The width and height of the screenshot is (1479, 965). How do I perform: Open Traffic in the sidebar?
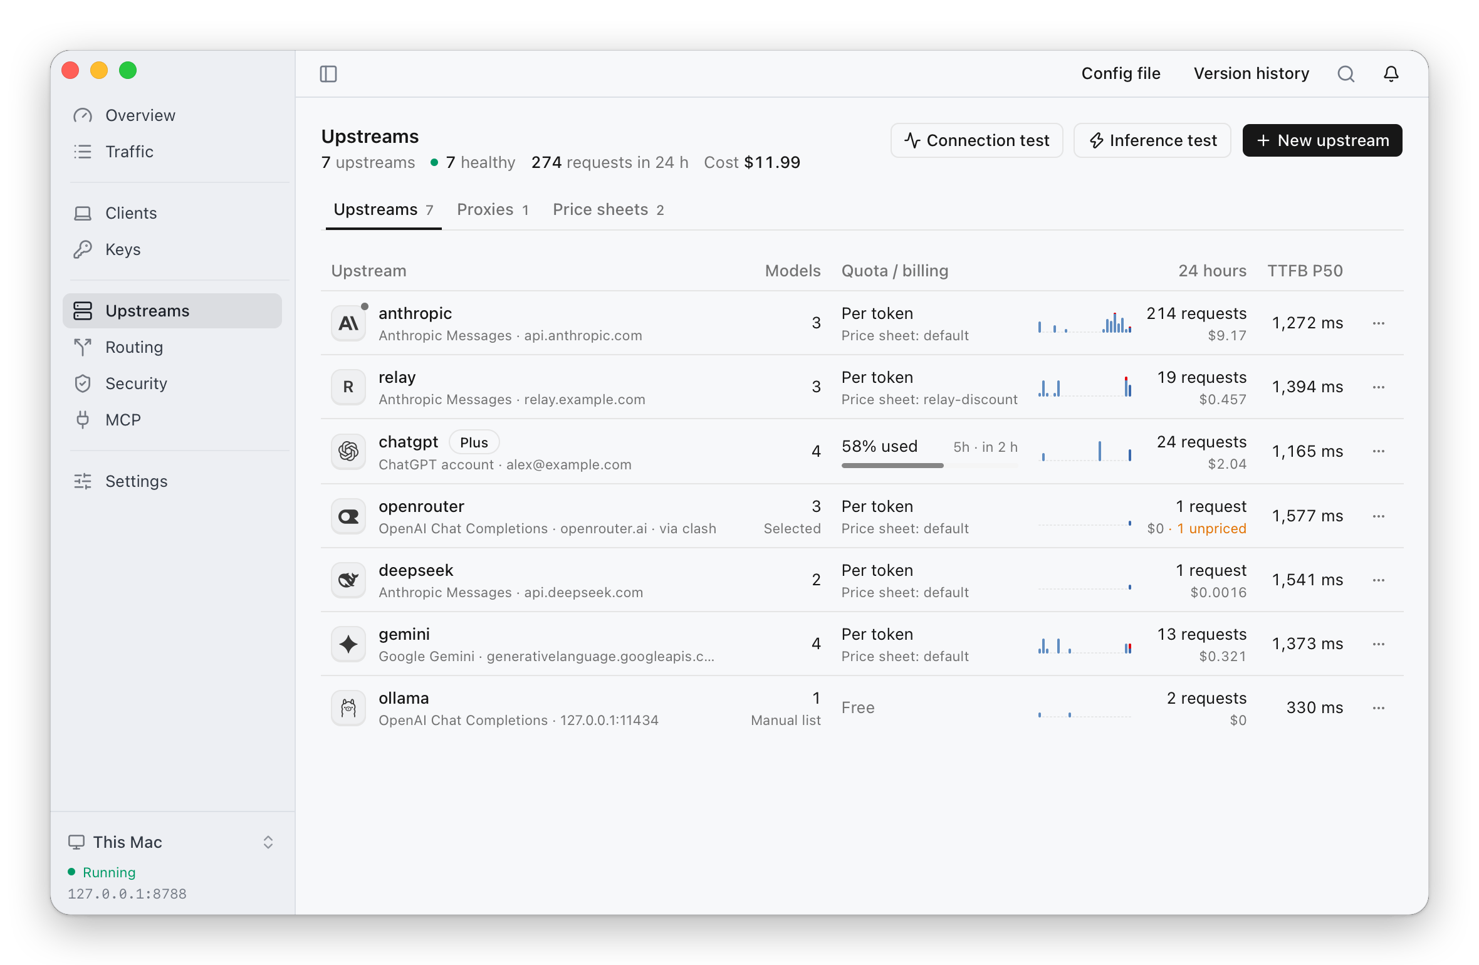172,152
